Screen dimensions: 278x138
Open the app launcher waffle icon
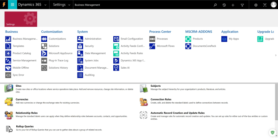[x=13, y=5]
